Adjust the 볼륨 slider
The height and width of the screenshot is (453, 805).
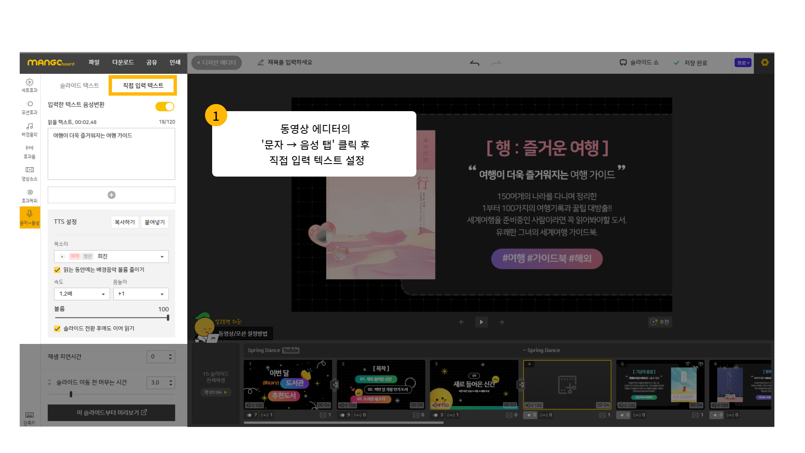(112, 318)
